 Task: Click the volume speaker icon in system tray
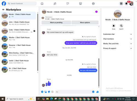click(123, 99)
